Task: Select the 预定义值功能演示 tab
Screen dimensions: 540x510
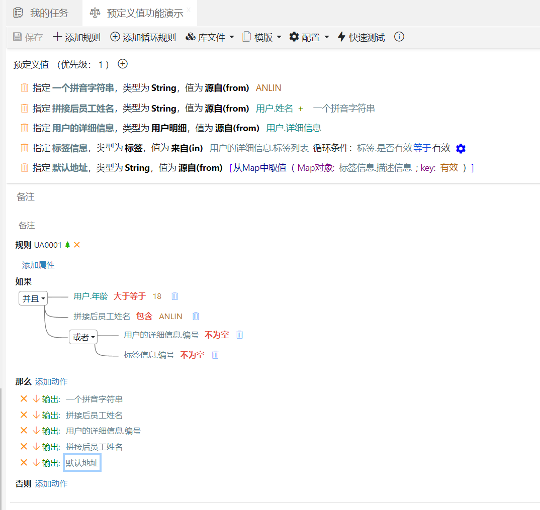Action: [144, 13]
